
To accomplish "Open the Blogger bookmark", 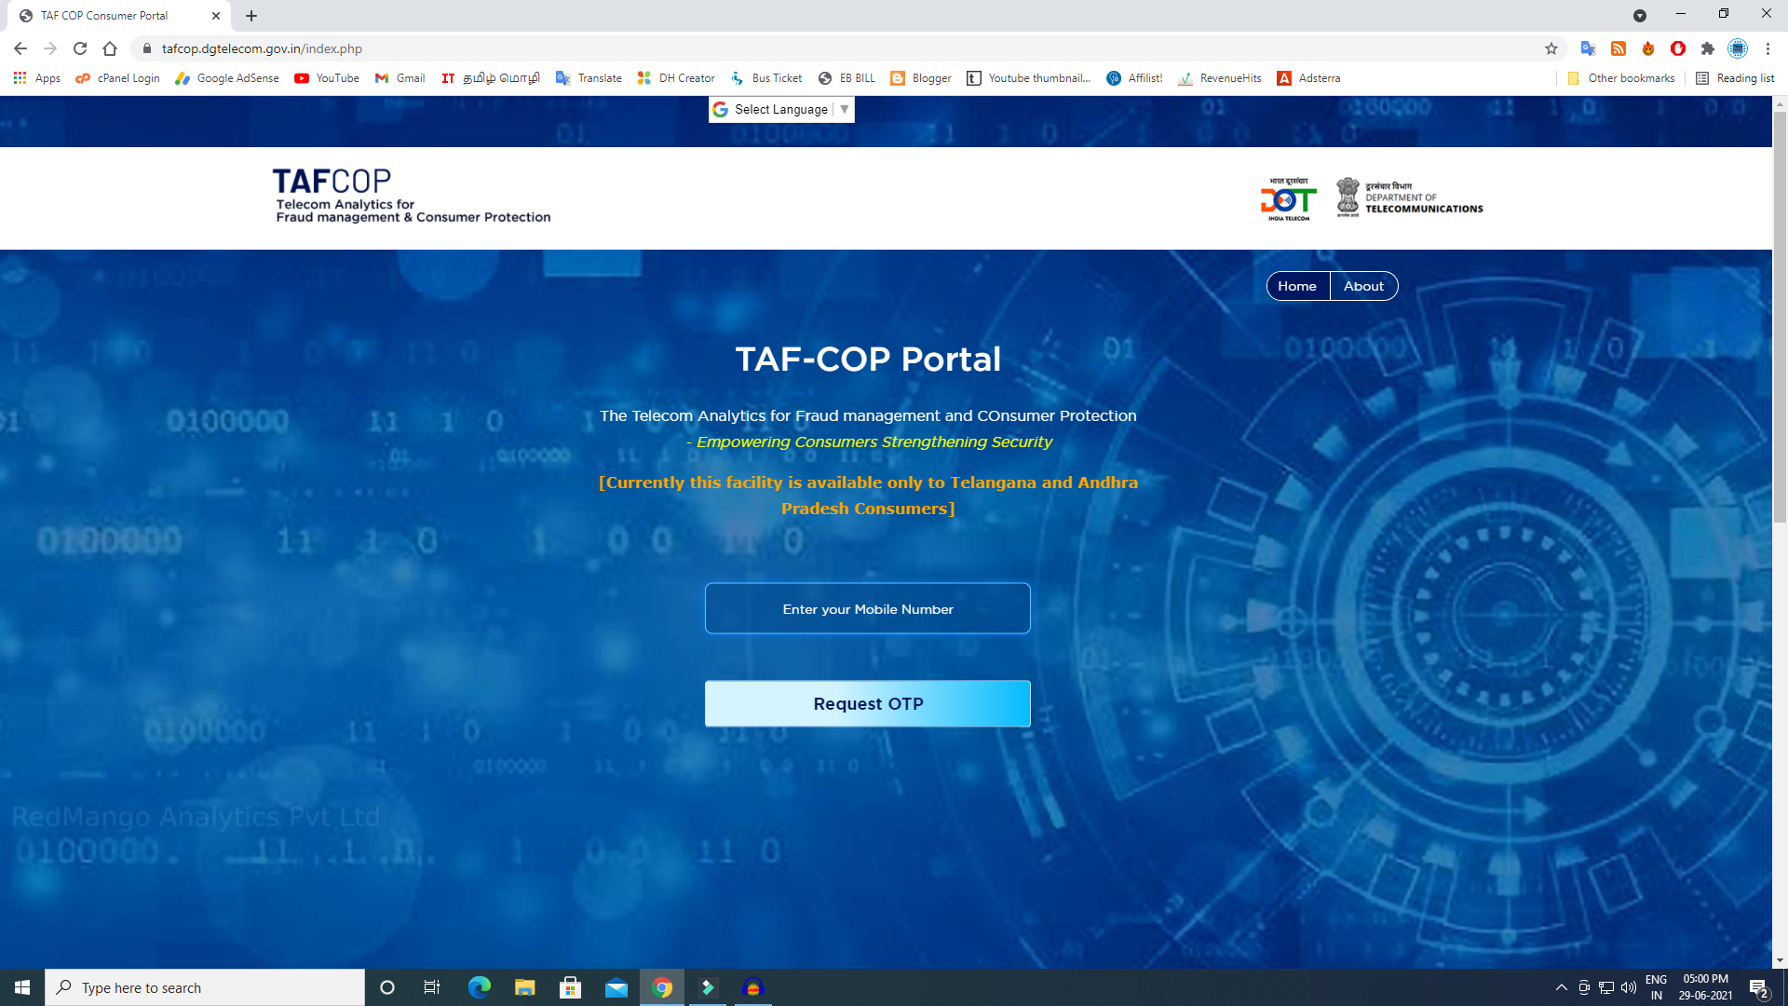I will point(921,78).
